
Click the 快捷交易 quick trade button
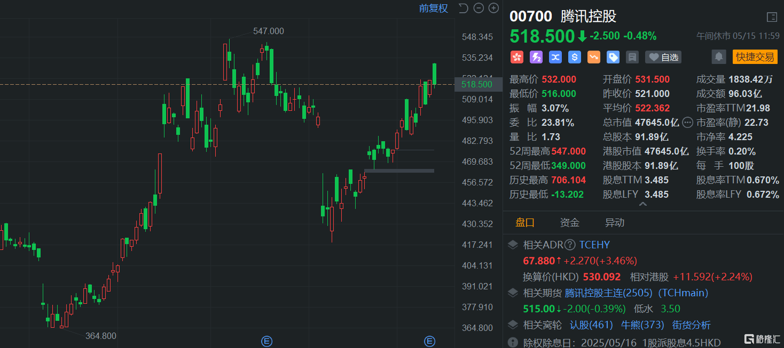tap(755, 57)
